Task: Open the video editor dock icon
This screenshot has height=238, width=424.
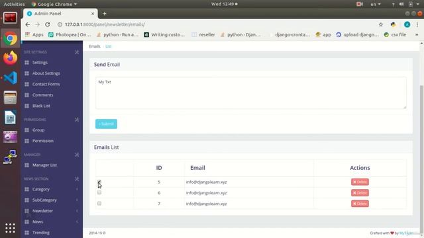Action: pos(11,137)
